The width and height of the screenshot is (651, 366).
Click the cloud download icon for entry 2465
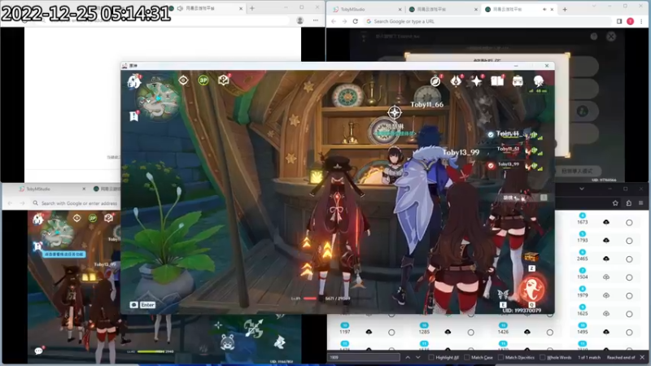[x=606, y=259]
